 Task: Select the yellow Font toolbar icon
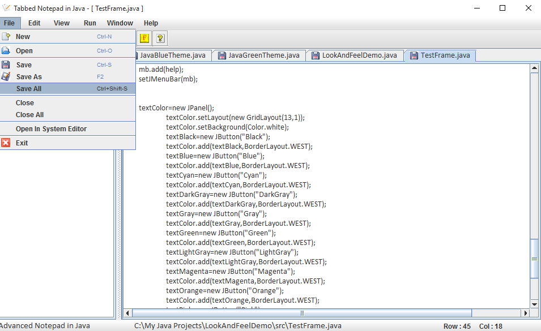point(144,38)
